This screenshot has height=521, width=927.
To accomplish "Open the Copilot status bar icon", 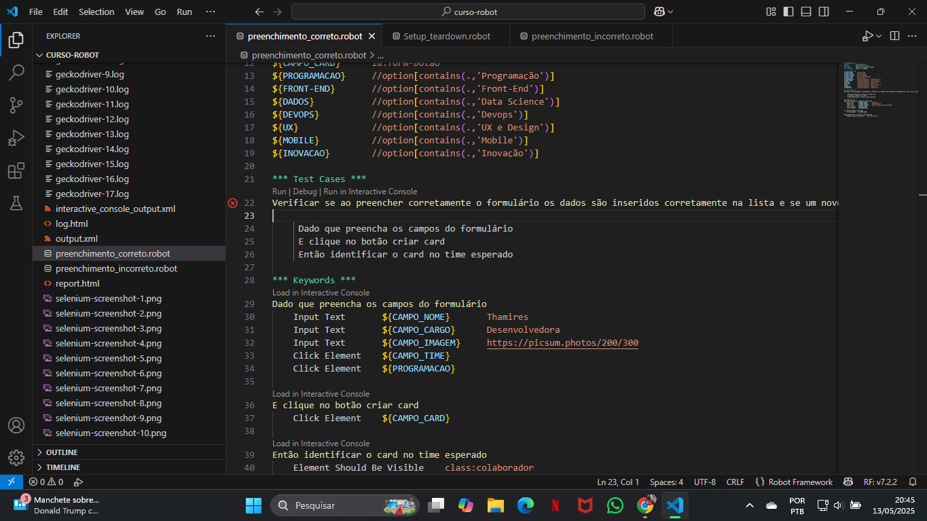I will point(848,482).
